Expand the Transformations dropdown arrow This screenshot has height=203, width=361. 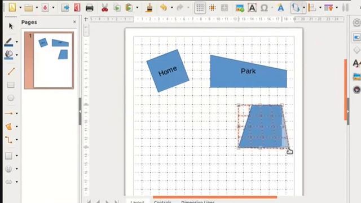coord(303,7)
